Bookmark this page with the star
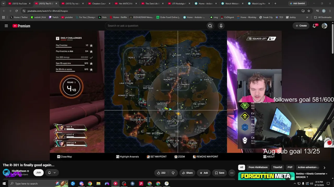The height and width of the screenshot is (187, 334). tap(309, 11)
